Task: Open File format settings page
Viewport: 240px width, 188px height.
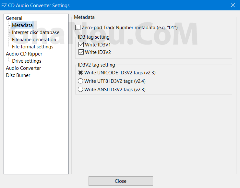Action: click(33, 46)
